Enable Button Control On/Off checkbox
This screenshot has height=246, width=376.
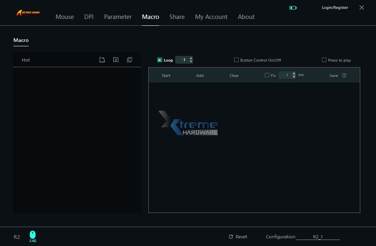[237, 60]
